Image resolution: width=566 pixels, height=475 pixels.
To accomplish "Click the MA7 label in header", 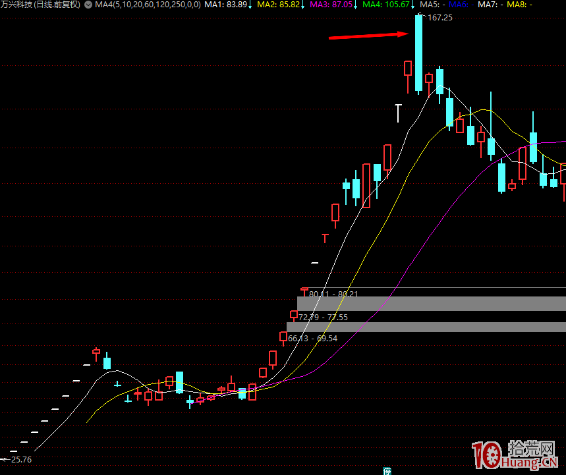I will 490,5.
